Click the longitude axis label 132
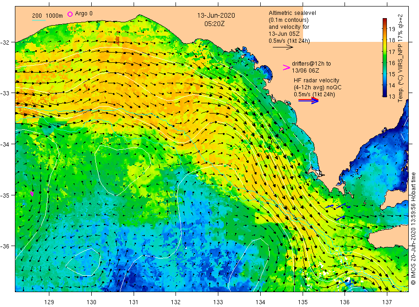Screen dimensions: 419x307 [176, 302]
